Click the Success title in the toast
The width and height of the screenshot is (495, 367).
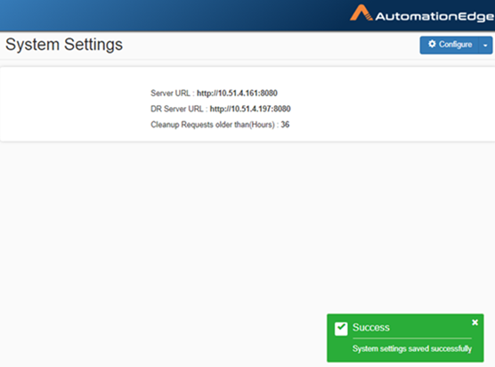click(371, 328)
